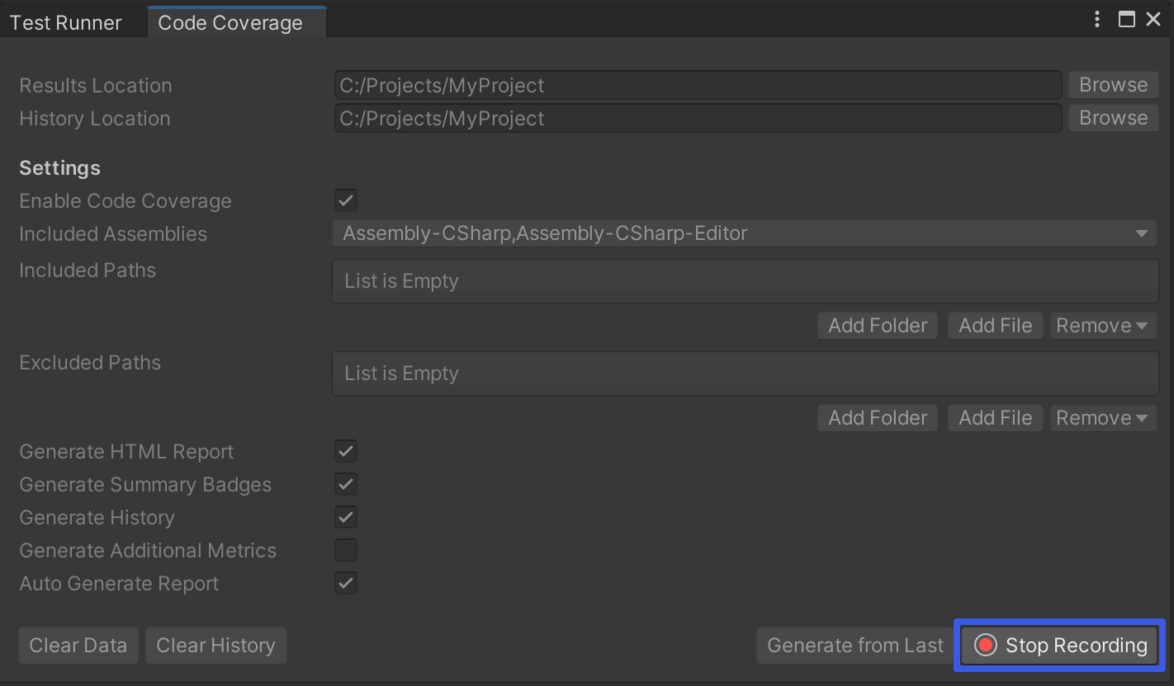
Task: Switch to the Test Runner tab
Action: coord(66,22)
